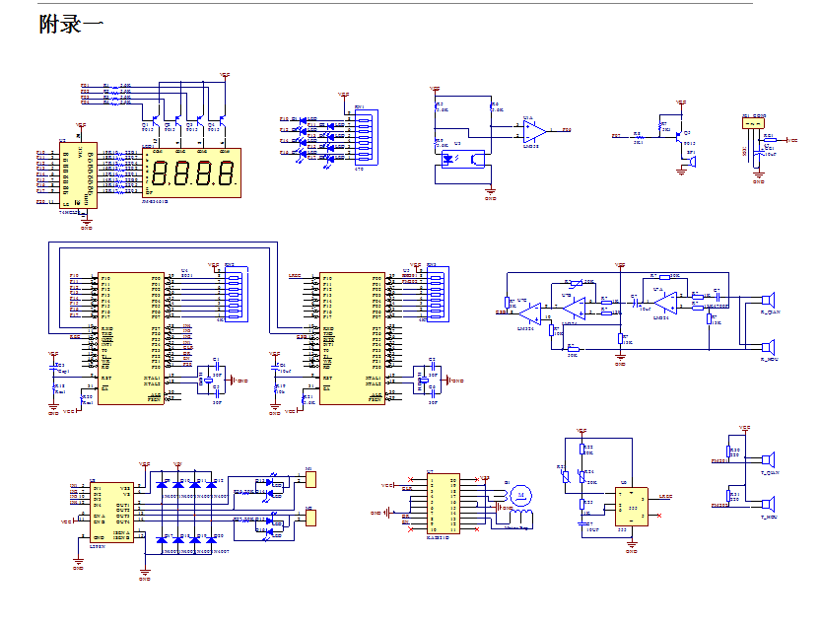Select the L298N motor driver chip
Image resolution: width=820 pixels, height=625 pixels.
[x=111, y=510]
